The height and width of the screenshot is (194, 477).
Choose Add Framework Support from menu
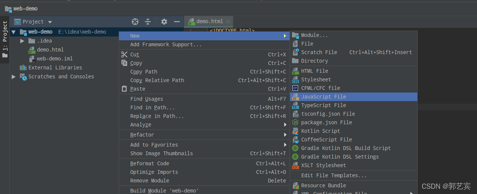(205, 44)
